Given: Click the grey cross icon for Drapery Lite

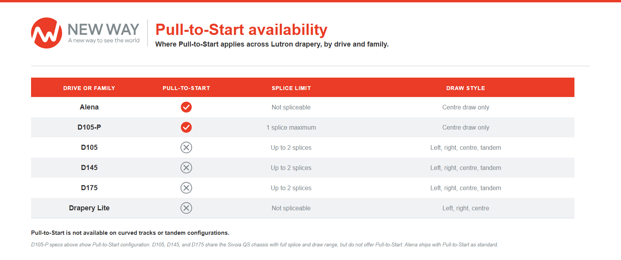Looking at the screenshot, I should [x=186, y=208].
